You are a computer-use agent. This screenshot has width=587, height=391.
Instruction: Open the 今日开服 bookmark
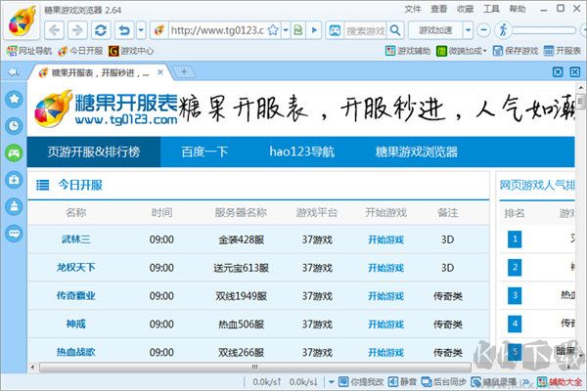(80, 51)
